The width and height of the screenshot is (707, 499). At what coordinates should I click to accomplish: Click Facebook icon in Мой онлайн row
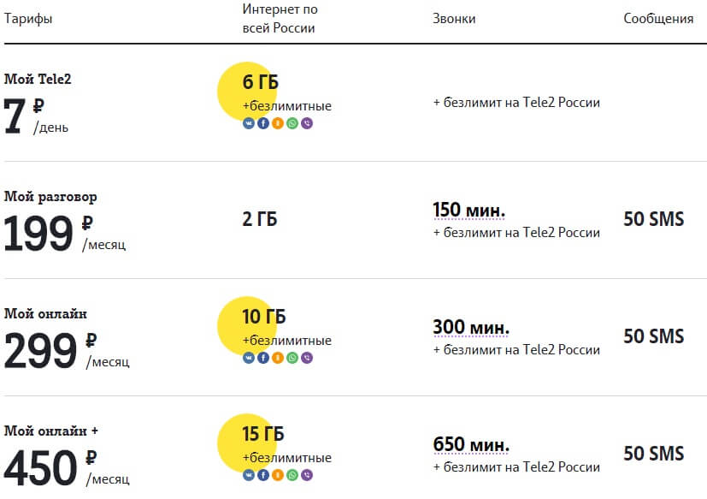pos(263,358)
